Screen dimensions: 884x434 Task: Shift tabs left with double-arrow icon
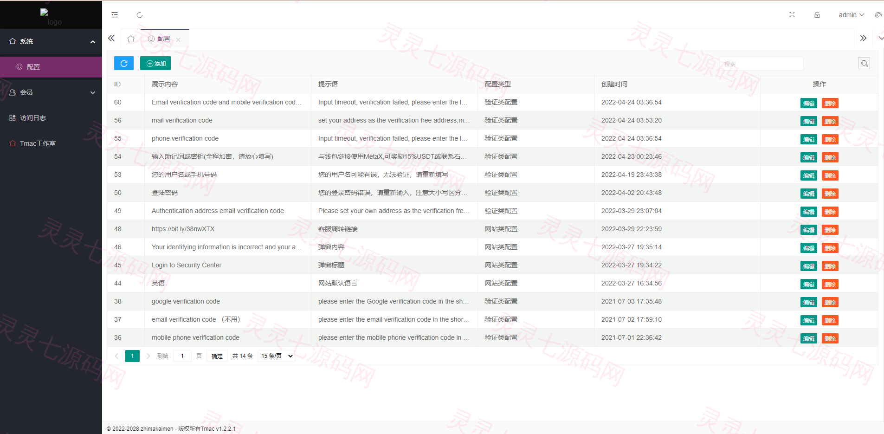(111, 38)
